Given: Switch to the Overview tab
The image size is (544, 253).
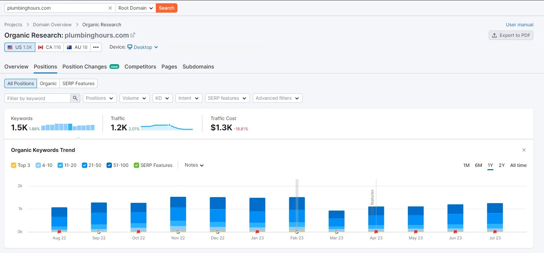Looking at the screenshot, I should click(16, 66).
